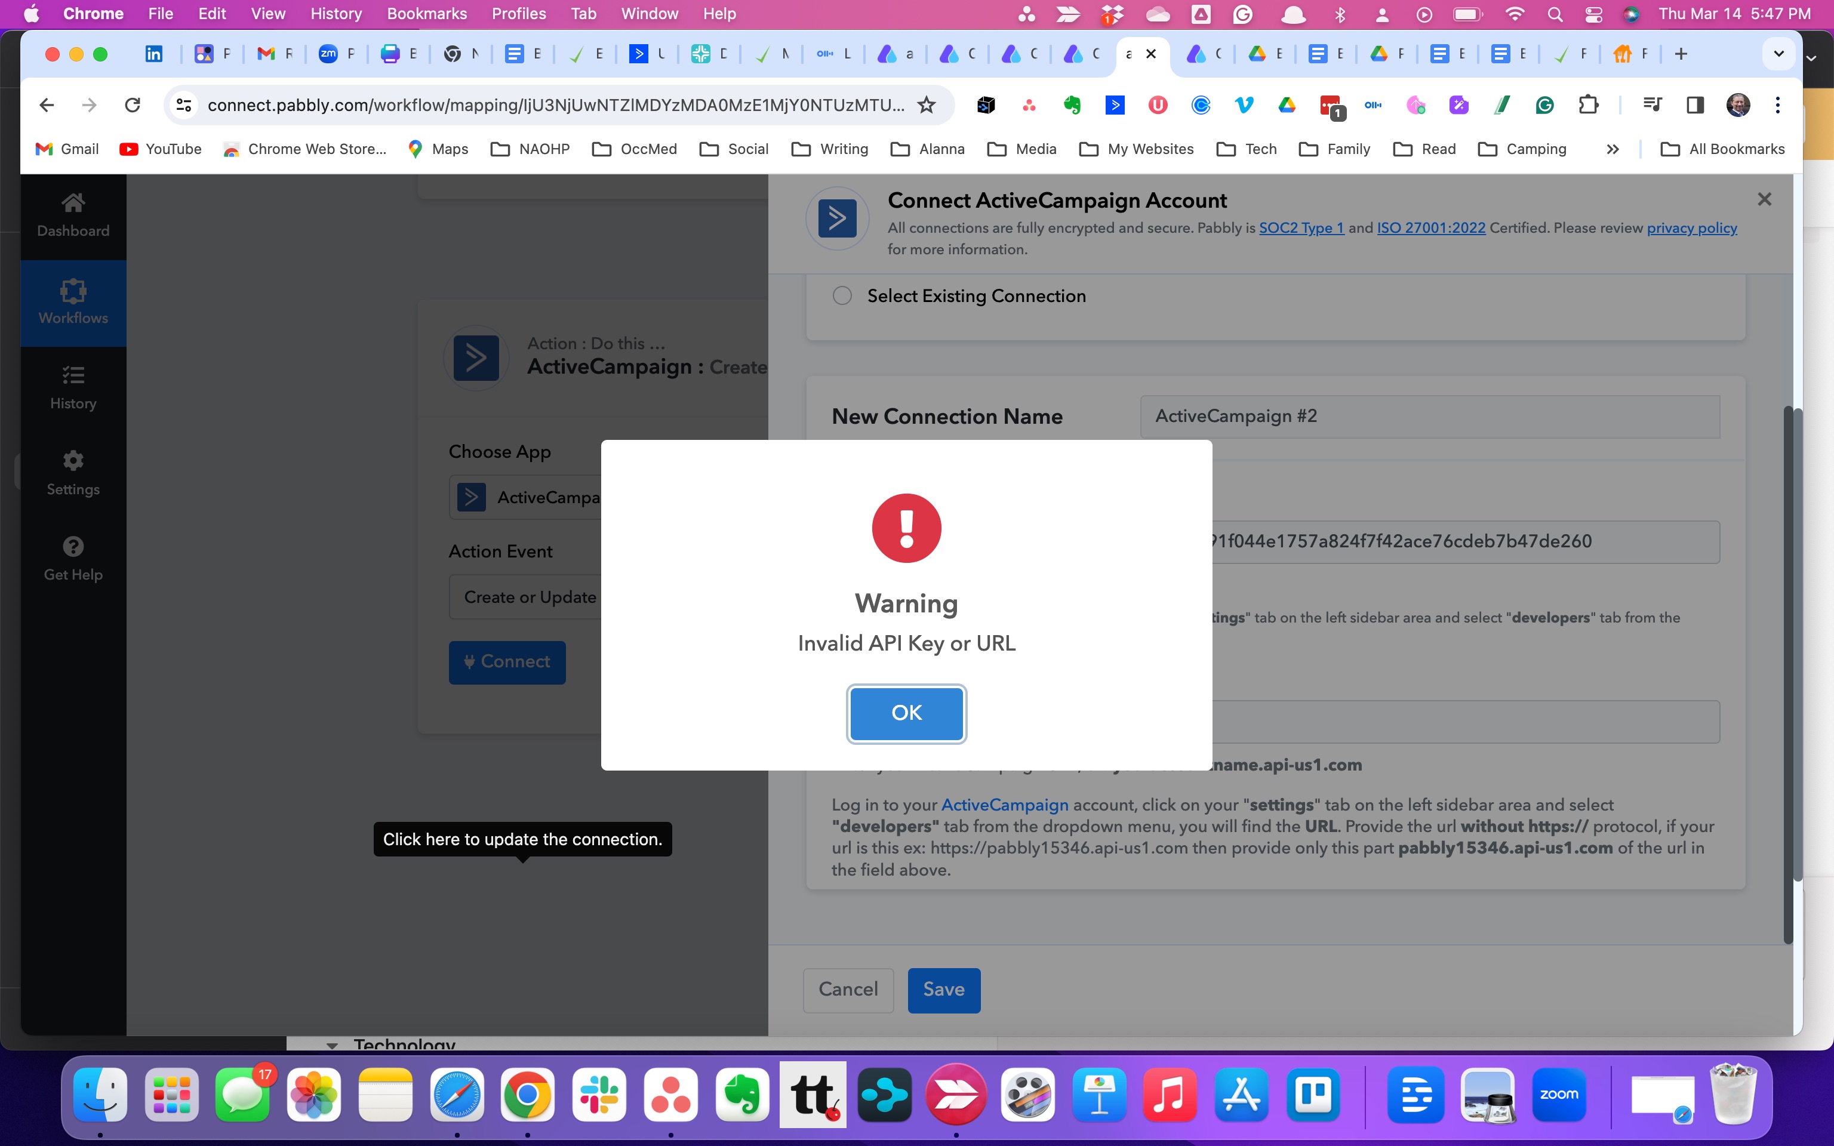
Task: Open the History section in Pabbly sidebar
Action: (73, 388)
